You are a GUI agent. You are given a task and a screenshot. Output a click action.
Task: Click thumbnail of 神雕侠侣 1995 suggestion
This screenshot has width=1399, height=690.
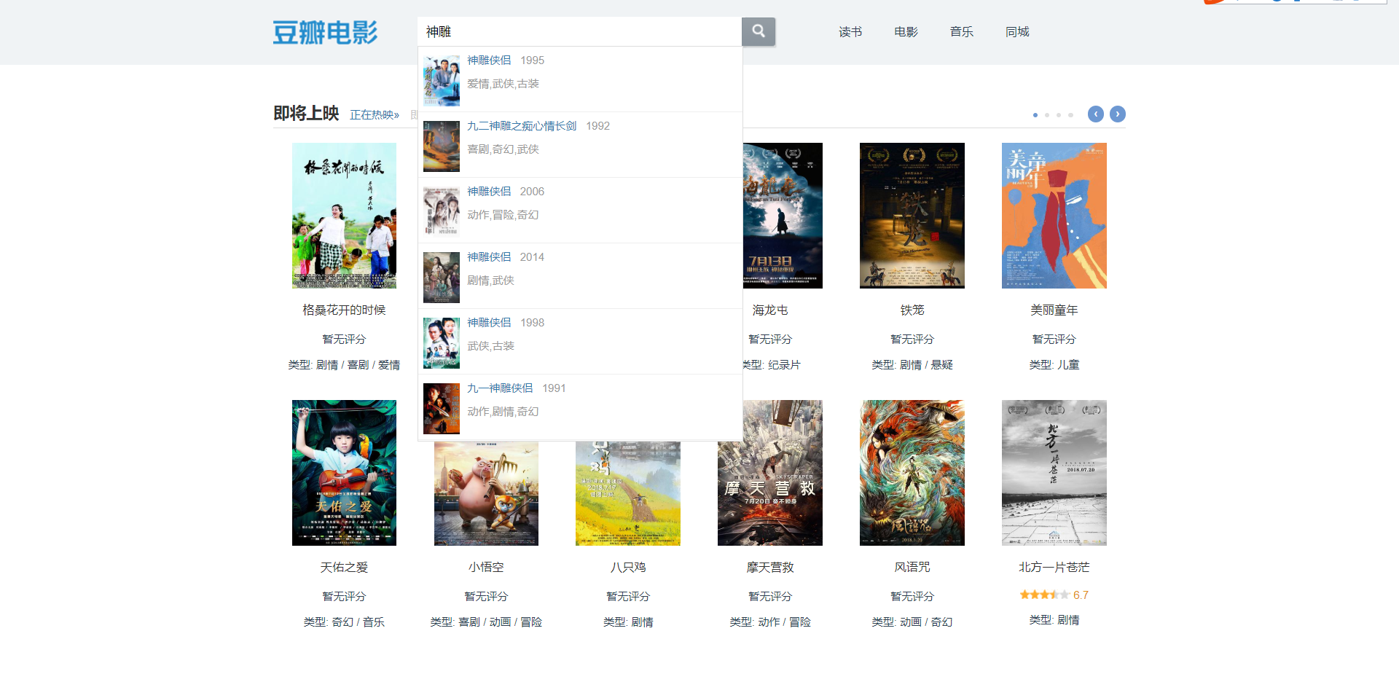pyautogui.click(x=442, y=81)
